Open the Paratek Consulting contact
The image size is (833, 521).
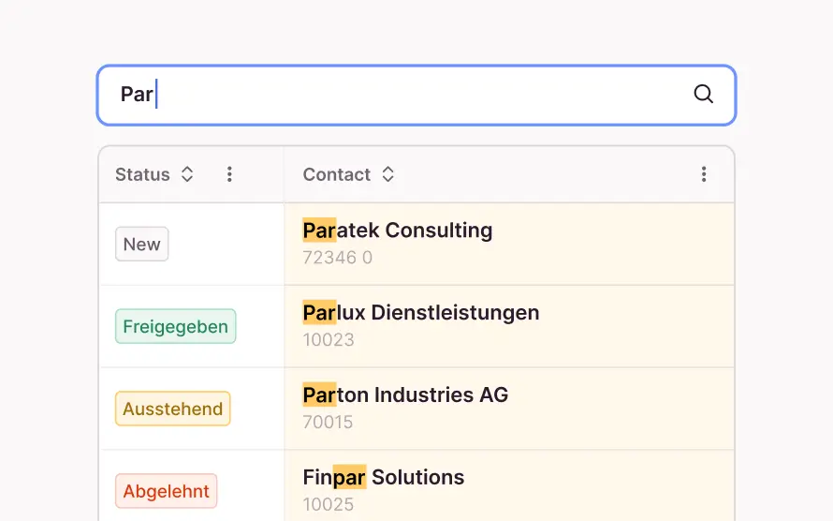pos(398,231)
